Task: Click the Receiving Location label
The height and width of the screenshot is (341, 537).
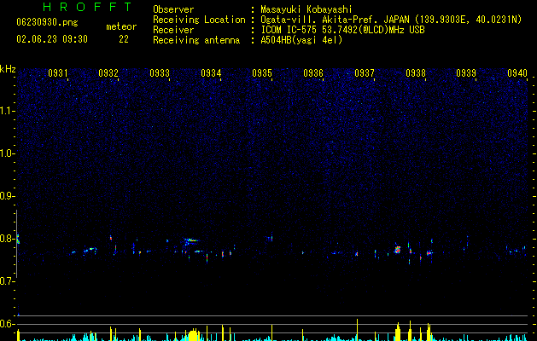Action: tap(199, 20)
